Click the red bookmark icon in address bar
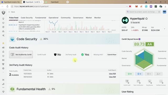 130,6
